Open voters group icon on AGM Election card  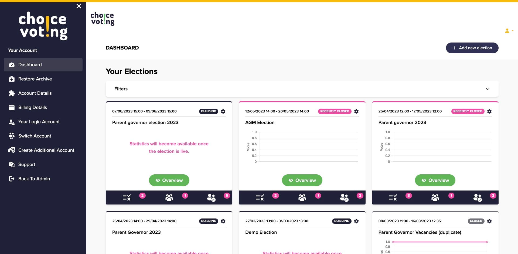click(302, 198)
